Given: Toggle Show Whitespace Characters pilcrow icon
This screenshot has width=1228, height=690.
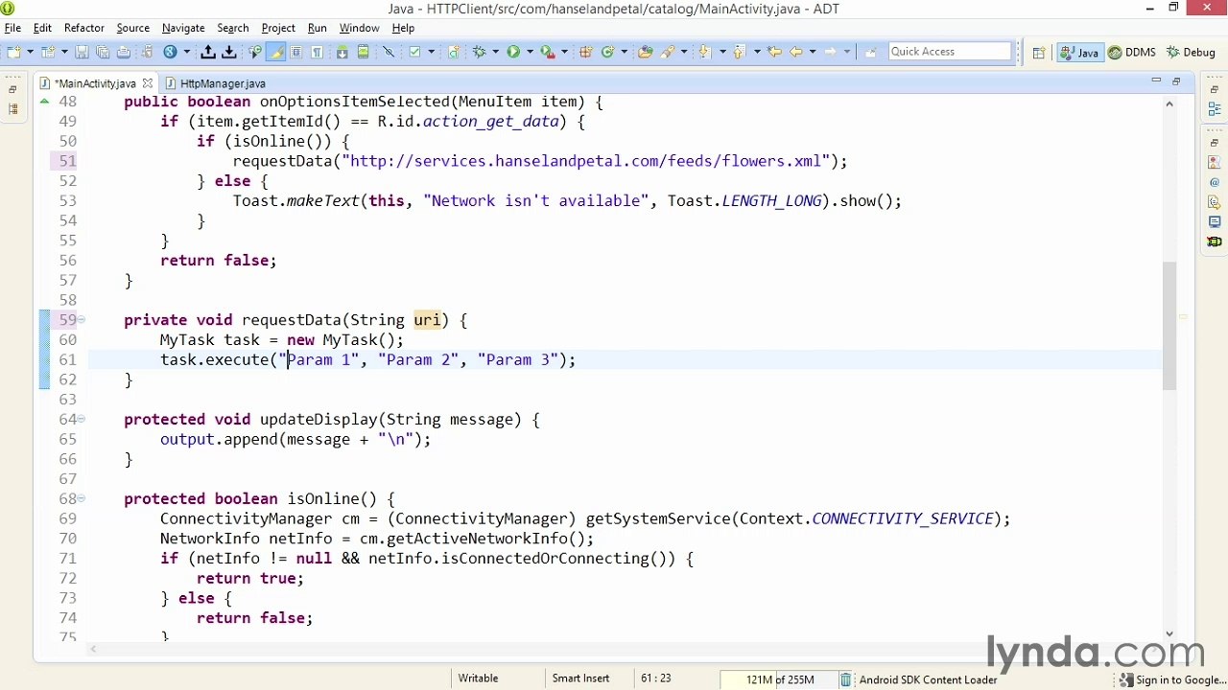Looking at the screenshot, I should coord(317,52).
